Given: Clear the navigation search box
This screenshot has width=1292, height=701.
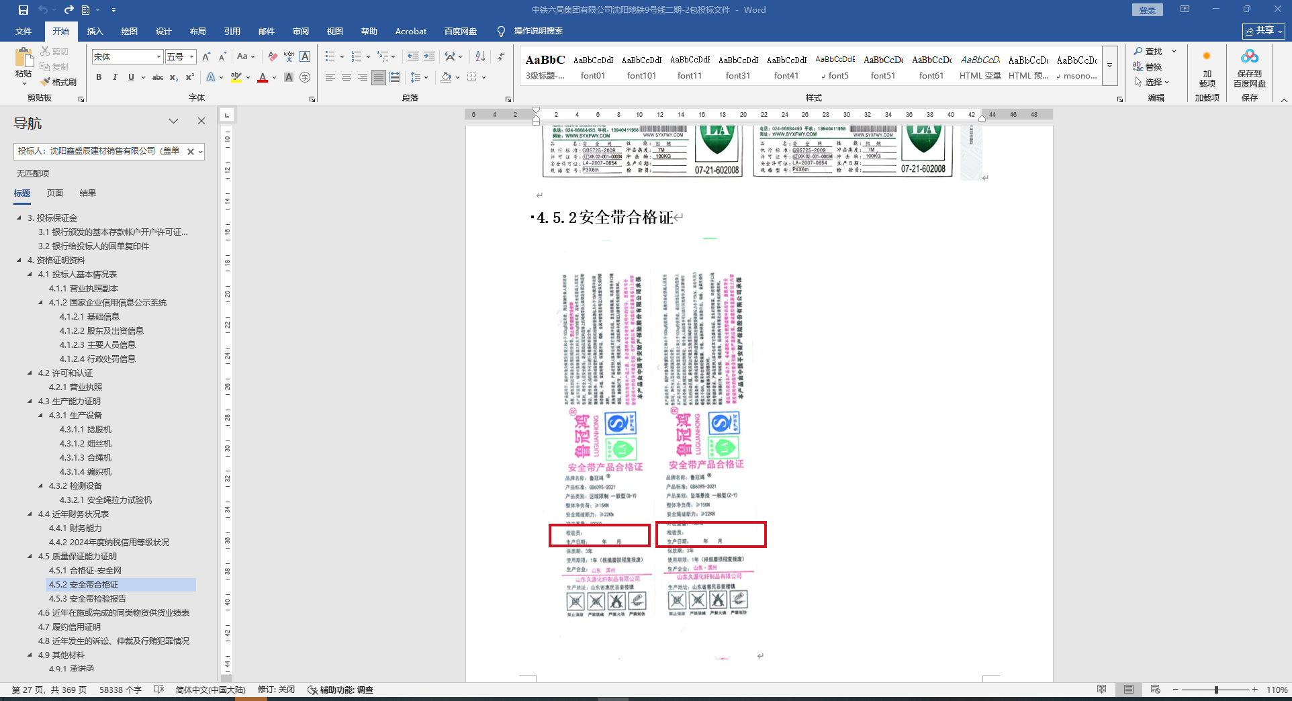Looking at the screenshot, I should click(191, 152).
